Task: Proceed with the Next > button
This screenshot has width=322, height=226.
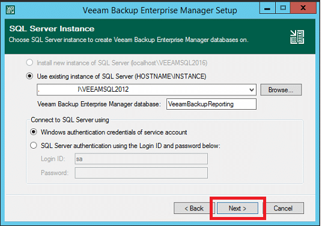Action: 238,208
